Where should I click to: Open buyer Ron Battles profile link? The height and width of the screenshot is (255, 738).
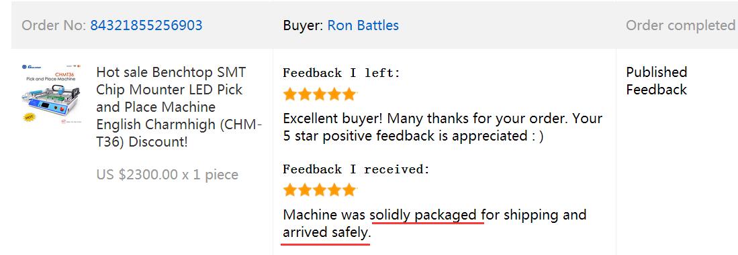coord(363,25)
